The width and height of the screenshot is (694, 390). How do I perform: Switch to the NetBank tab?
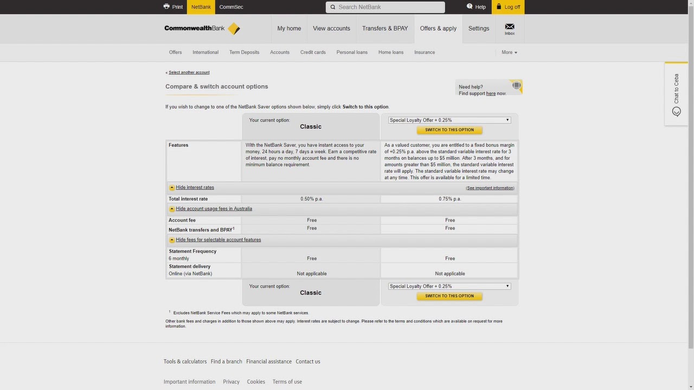pos(201,7)
